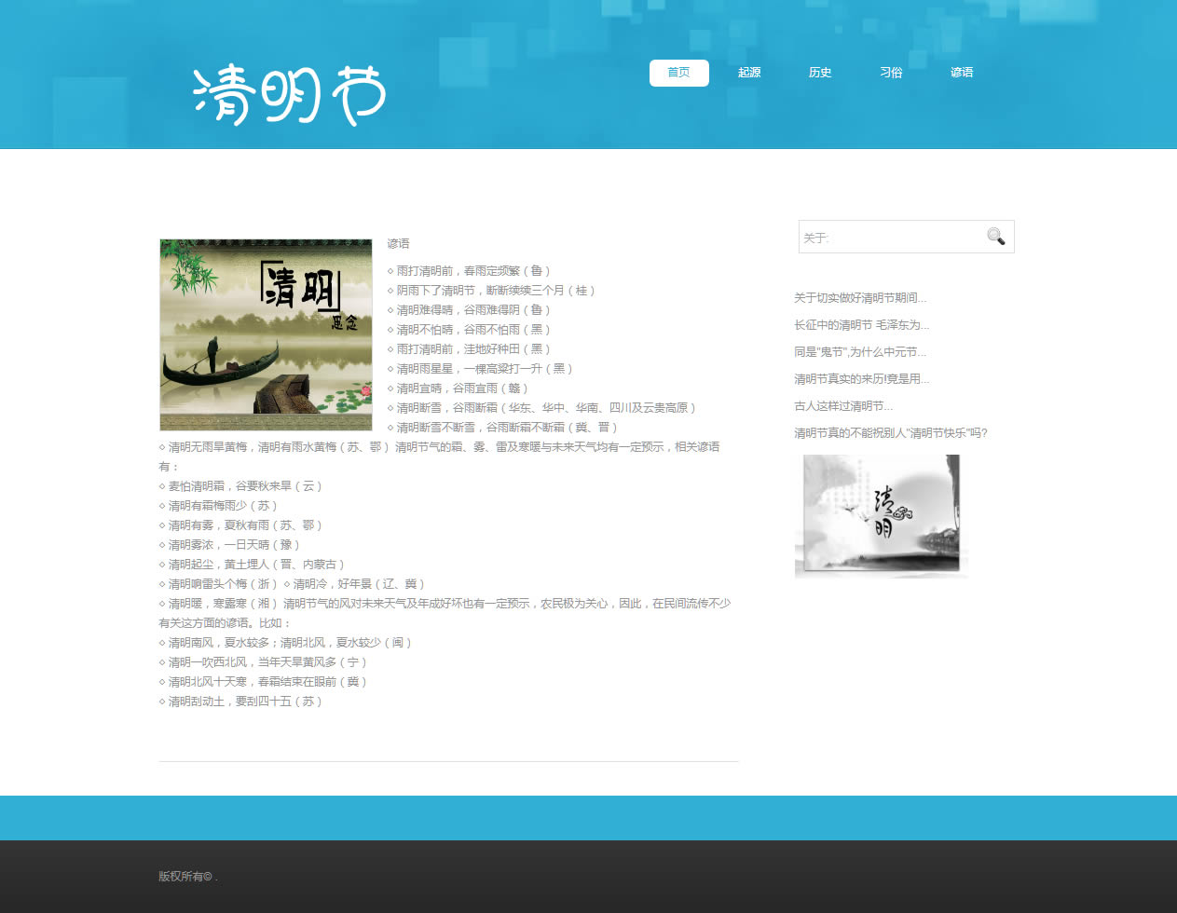Open the 习俗 navigation item
The width and height of the screenshot is (1177, 913).
pos(891,73)
